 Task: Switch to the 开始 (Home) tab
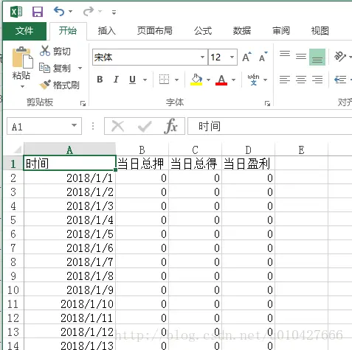pyautogui.click(x=68, y=31)
